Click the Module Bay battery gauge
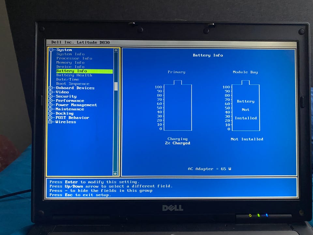This screenshot has width=313, height=235. 246,105
